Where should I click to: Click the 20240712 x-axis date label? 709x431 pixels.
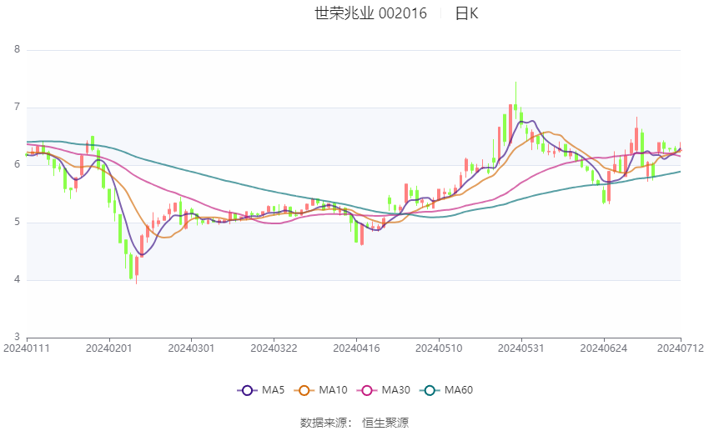click(681, 348)
